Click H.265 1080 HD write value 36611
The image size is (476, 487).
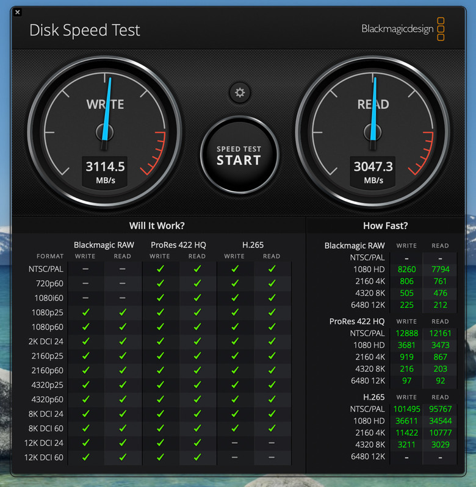pyautogui.click(x=406, y=421)
